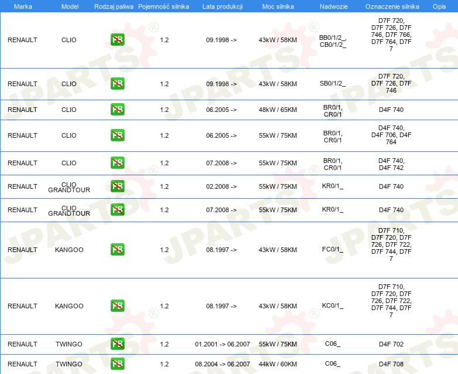This screenshot has width=458, height=374.
Task: Click the fuel icon in the D4F 706 CLIO row
Action: click(117, 135)
